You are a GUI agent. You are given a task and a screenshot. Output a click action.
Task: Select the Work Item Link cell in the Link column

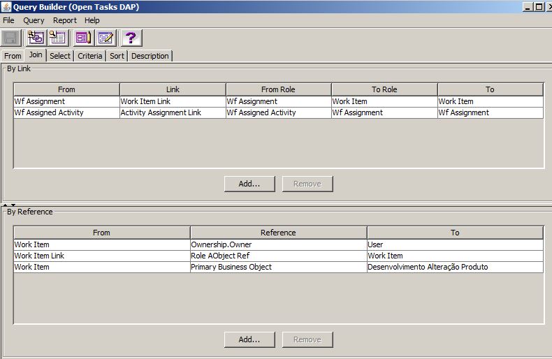173,101
